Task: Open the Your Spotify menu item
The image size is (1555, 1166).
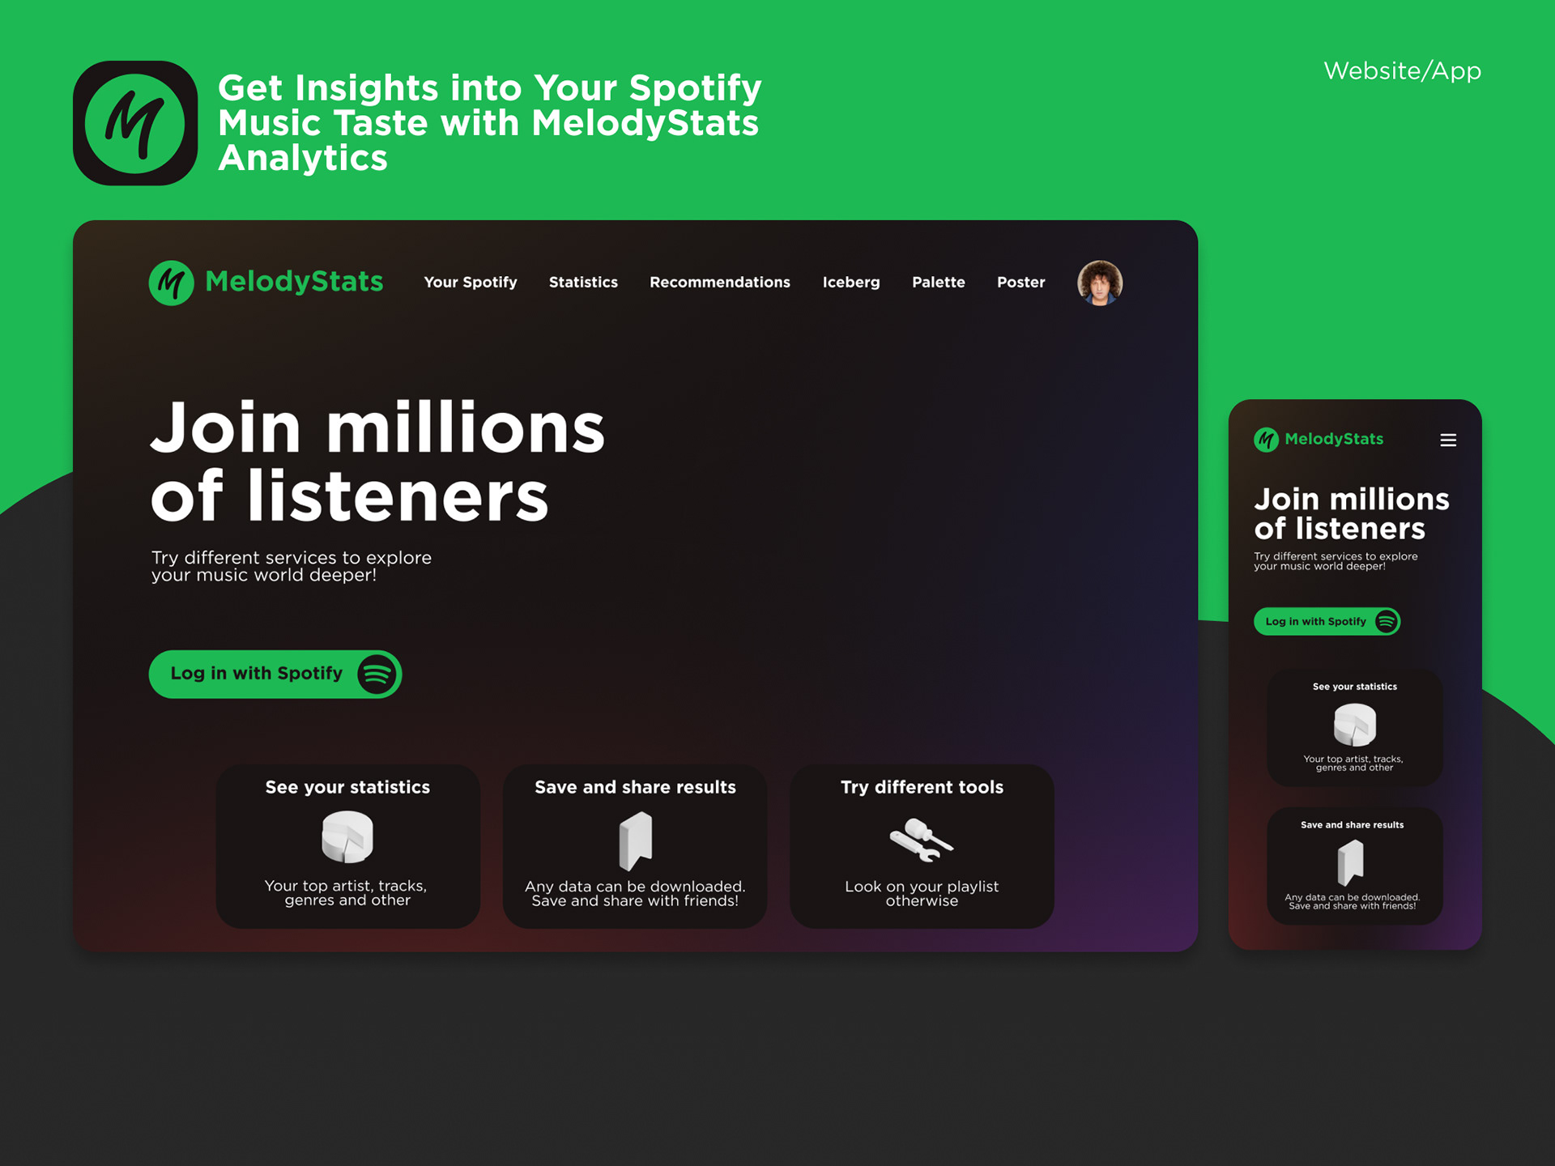Action: pos(471,283)
